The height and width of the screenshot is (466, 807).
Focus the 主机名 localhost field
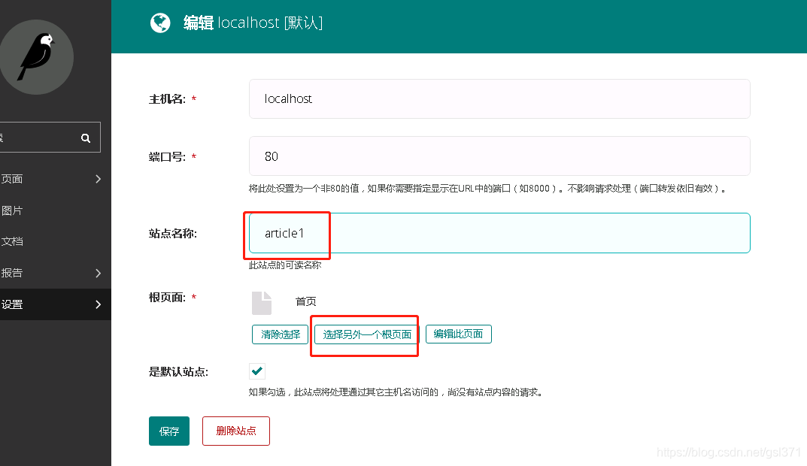499,98
